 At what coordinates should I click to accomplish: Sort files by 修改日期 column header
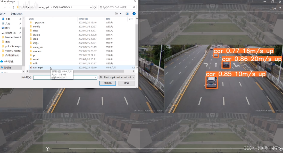click(83, 19)
